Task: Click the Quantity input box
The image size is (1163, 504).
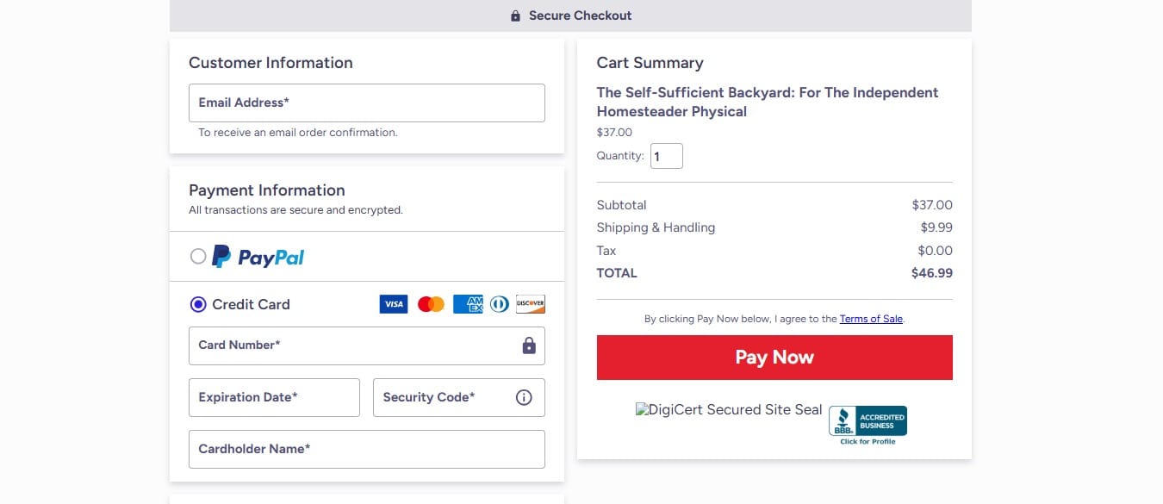Action: tap(666, 157)
